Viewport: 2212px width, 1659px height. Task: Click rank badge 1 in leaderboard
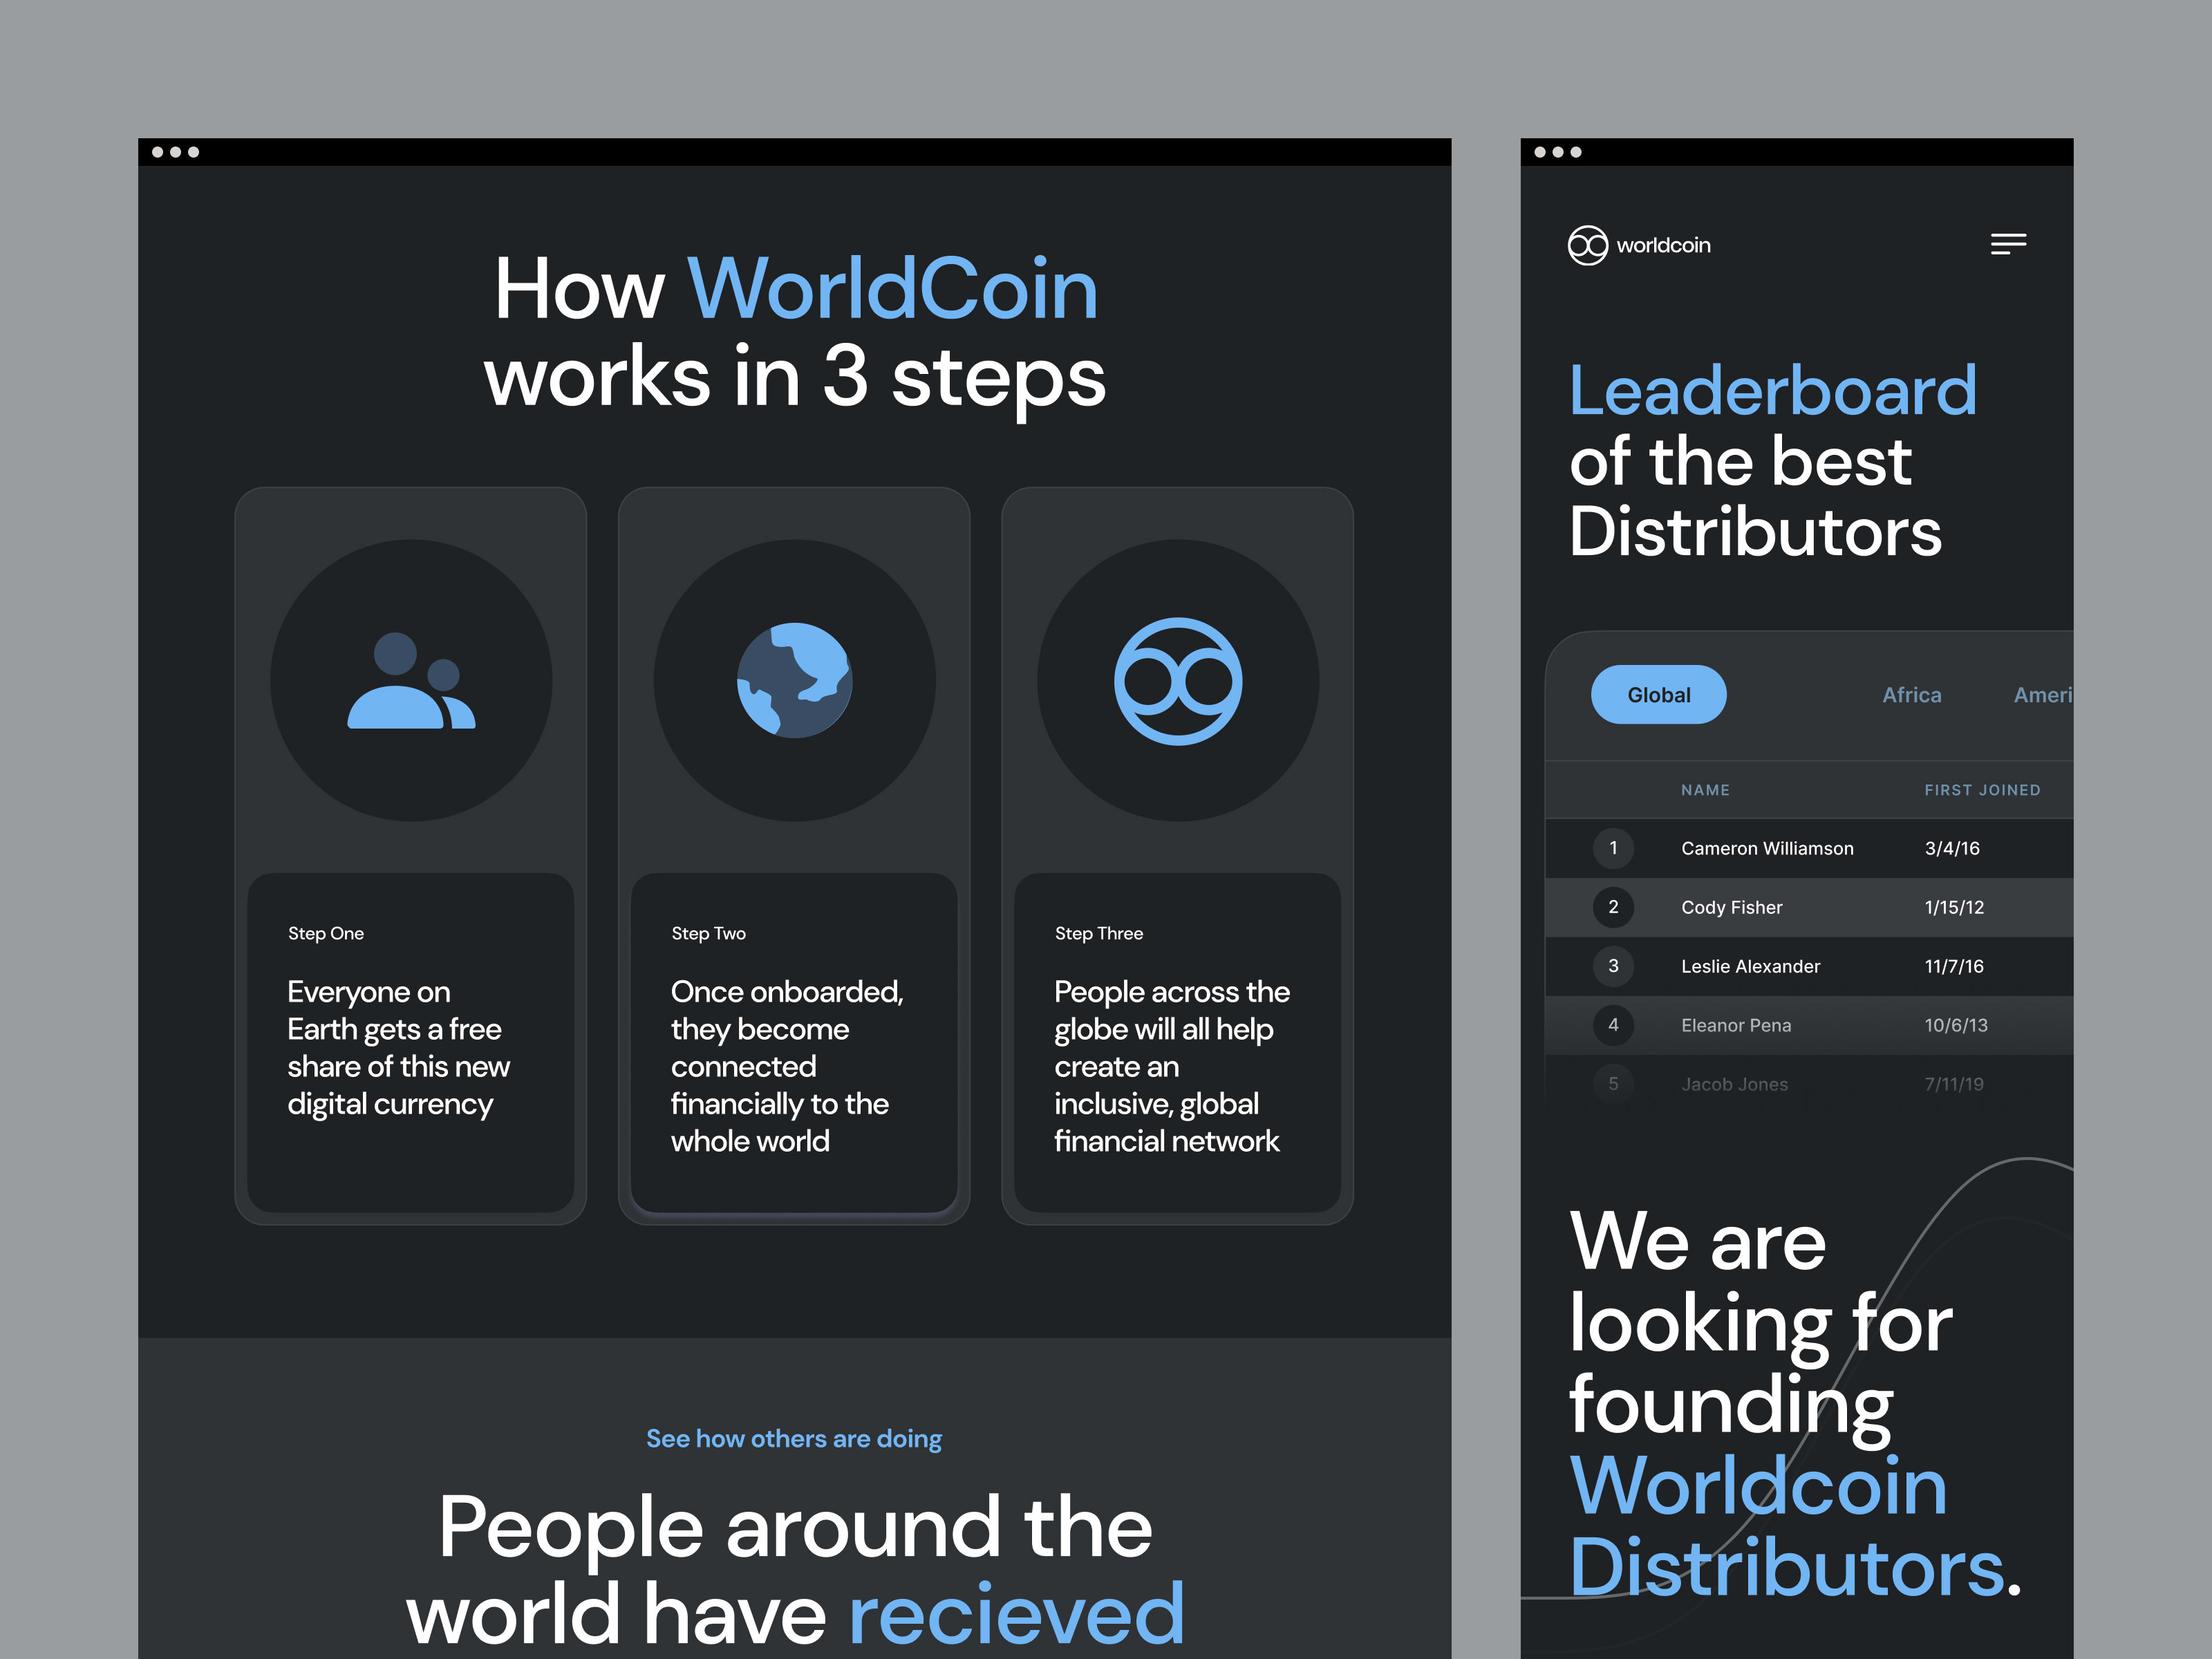1613,848
